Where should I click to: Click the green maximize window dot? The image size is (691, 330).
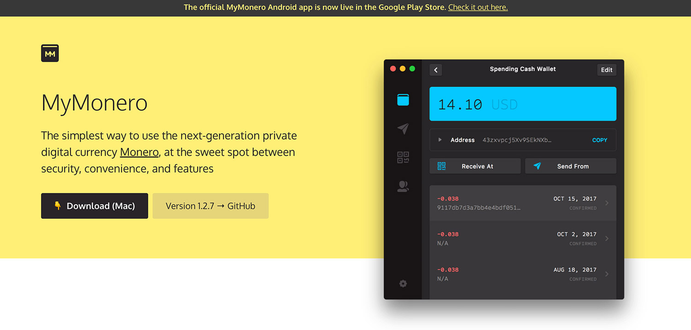click(412, 69)
